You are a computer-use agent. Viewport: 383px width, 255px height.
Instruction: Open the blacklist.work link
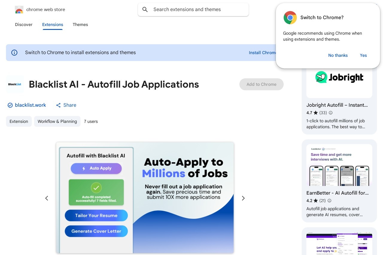coord(31,105)
